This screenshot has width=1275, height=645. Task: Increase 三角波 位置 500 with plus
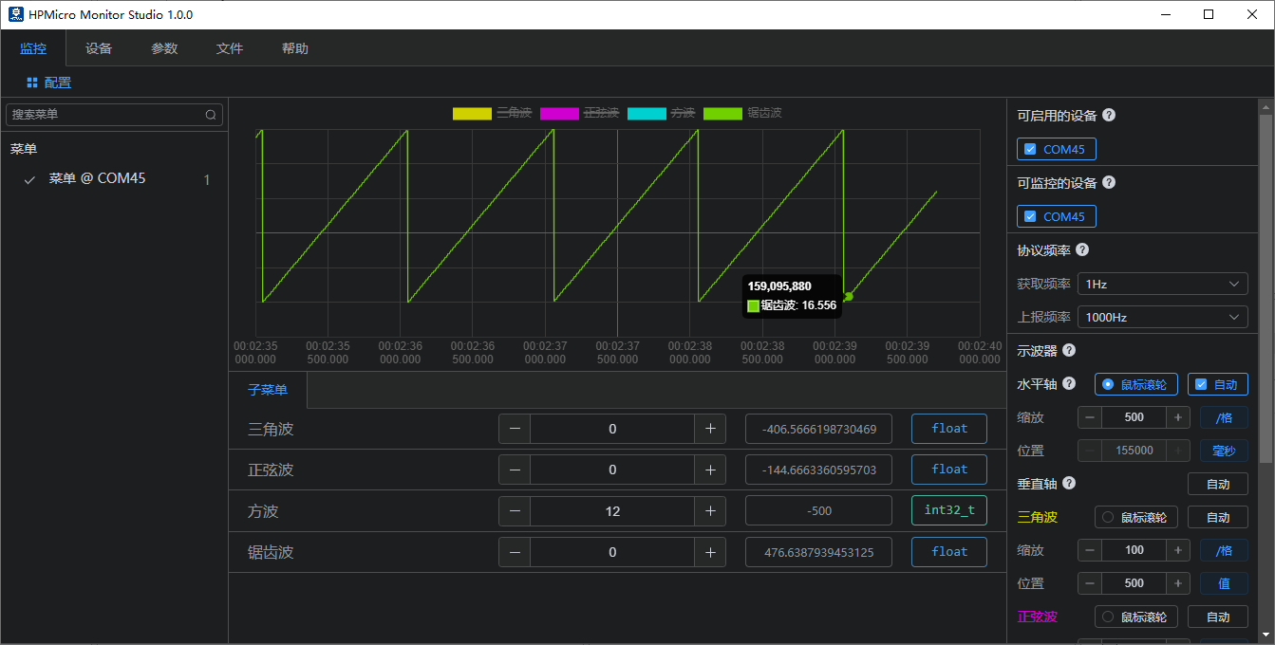[1178, 583]
